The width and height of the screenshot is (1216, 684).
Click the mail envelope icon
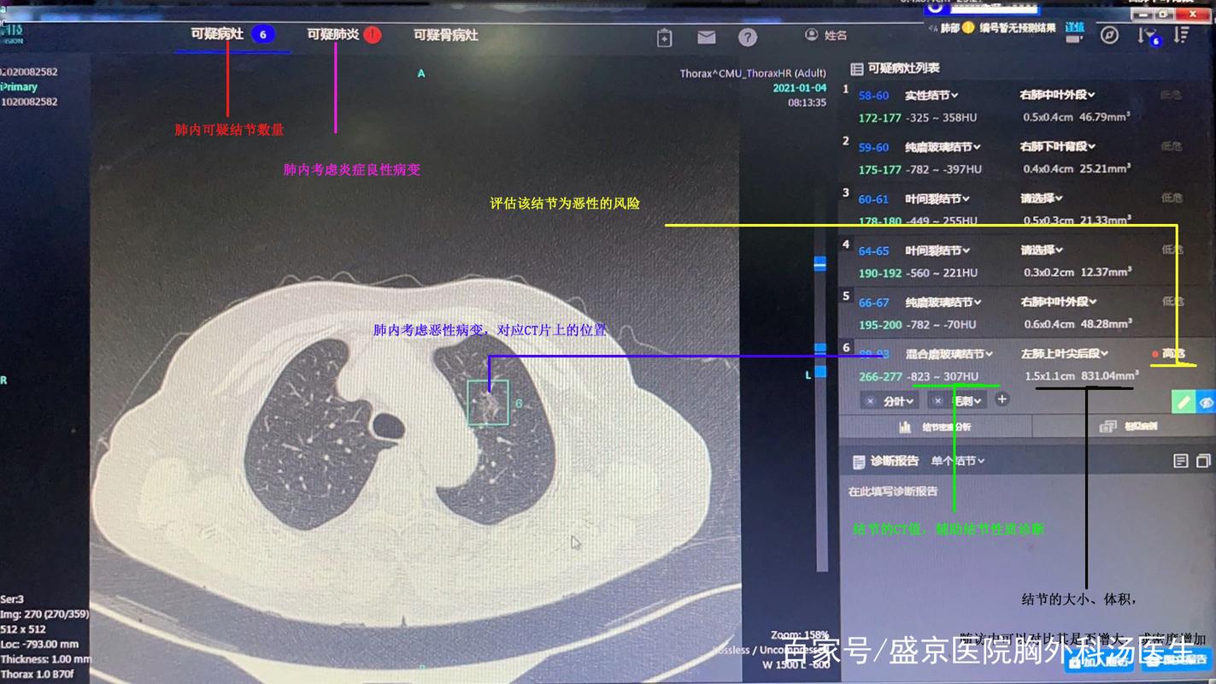706,37
